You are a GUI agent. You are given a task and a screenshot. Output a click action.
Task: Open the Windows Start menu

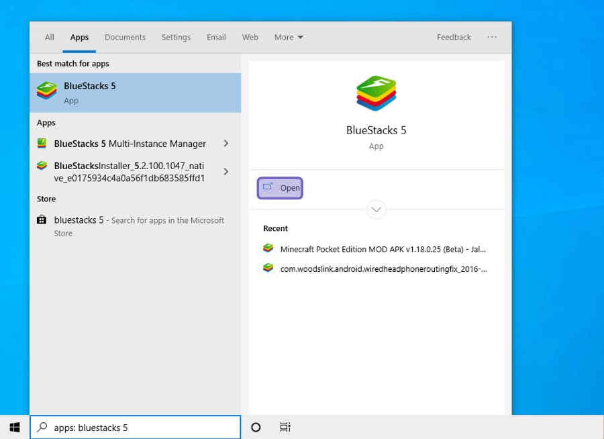[x=15, y=427]
